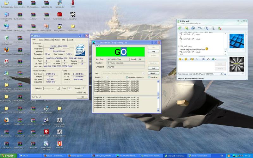Toggle the Tray Icon checkbox in Orthos
This screenshot has height=158, width=253.
click(x=149, y=77)
